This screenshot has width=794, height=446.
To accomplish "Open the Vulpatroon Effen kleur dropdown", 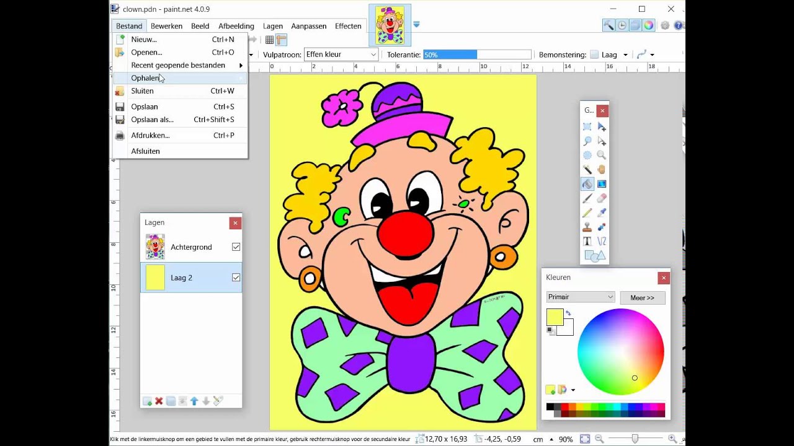I will (x=341, y=55).
